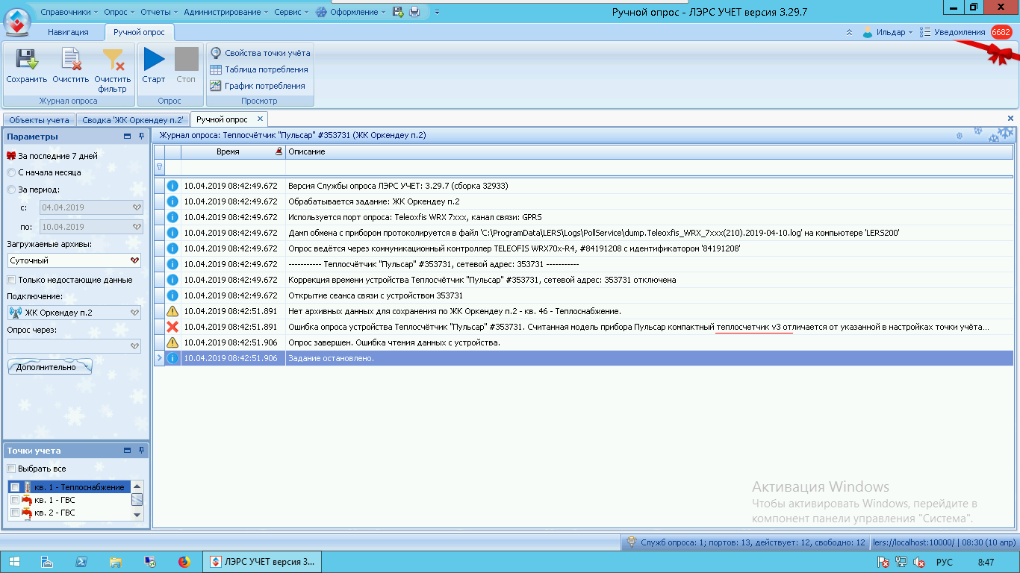This screenshot has width=1020, height=573.
Task: Check the 'кв. 1 - ГВС' checkbox
Action: click(x=15, y=500)
